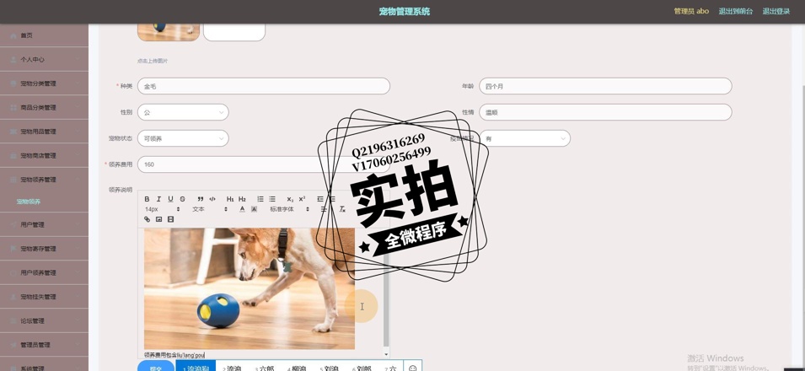Screen dimensions: 805x371
Task: Open the IME emoji smiley panel
Action: tap(413, 367)
